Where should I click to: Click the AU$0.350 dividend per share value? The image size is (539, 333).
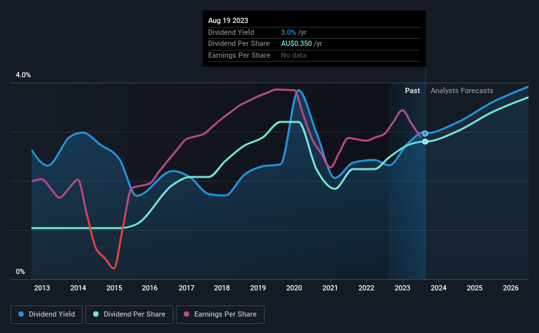click(296, 44)
